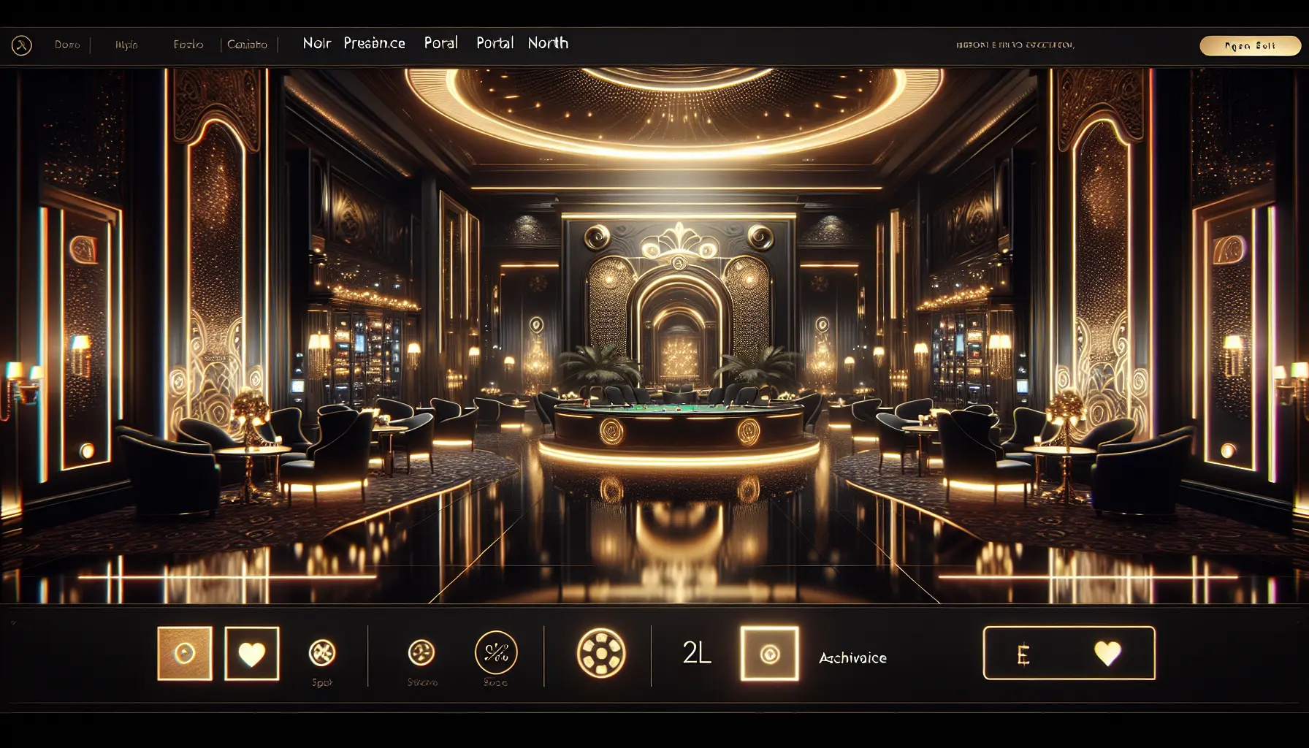Open the Poral dropdown in the top navigation
1309x748 pixels.
[441, 43]
